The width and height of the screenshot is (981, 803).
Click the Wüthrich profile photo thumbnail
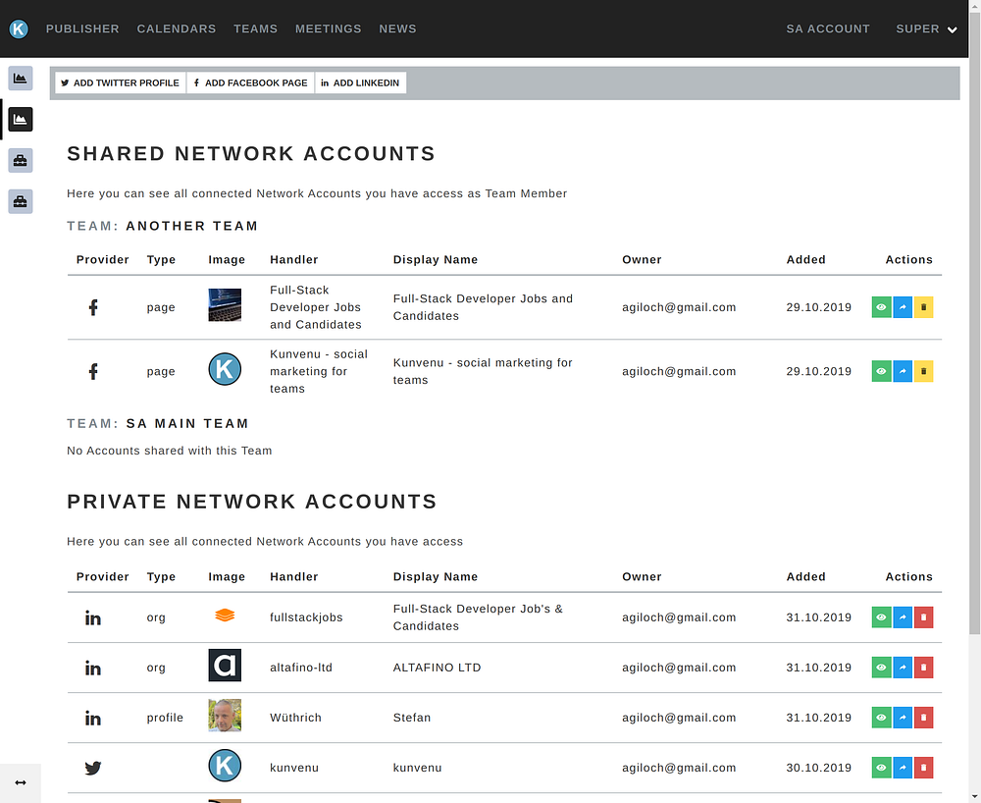pos(225,717)
